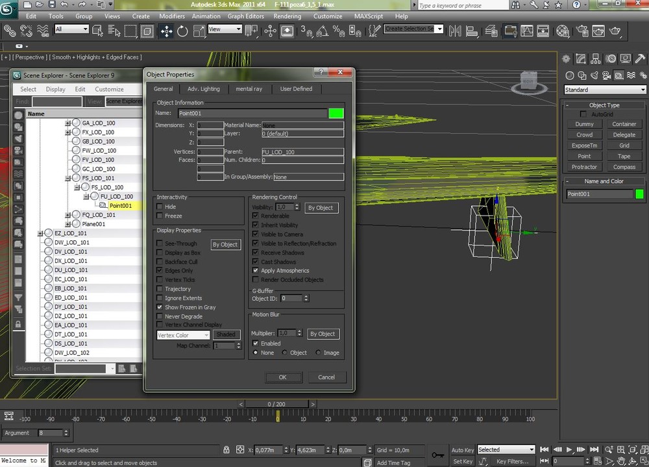Open the Standard helpers category dropdown
This screenshot has height=467, width=649.
pos(605,90)
